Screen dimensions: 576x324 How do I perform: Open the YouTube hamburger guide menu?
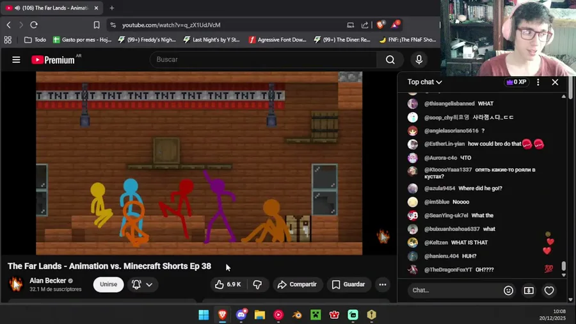coord(16,60)
